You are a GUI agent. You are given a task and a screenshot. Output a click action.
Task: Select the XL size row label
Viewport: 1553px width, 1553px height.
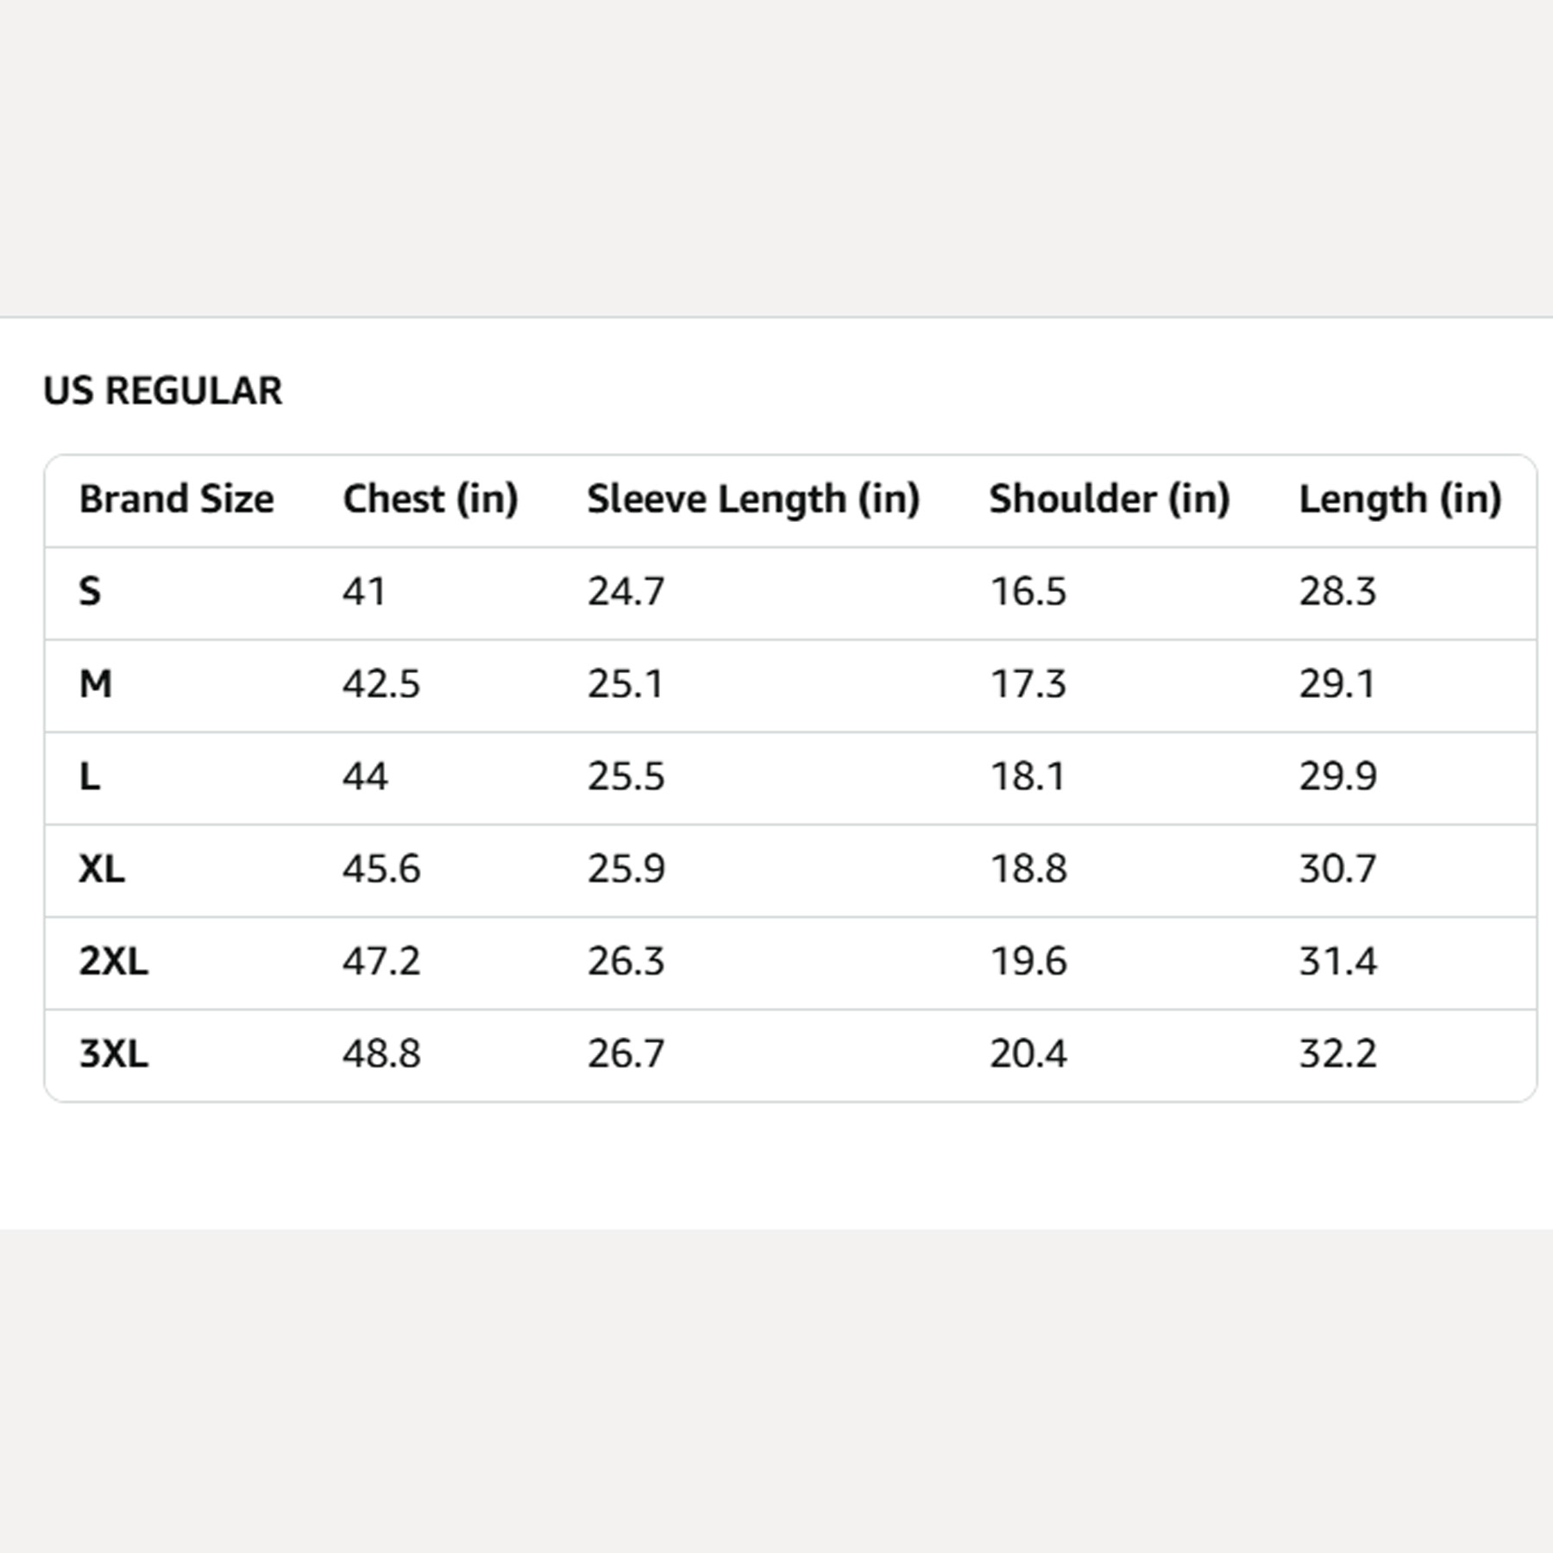click(x=102, y=869)
